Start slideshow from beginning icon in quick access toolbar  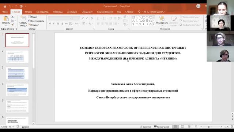point(21,6)
